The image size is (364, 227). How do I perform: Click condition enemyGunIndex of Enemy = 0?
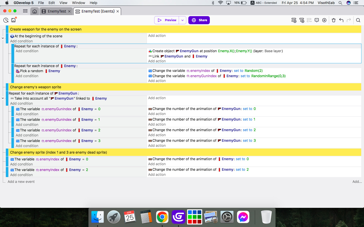pyautogui.click(x=58, y=109)
